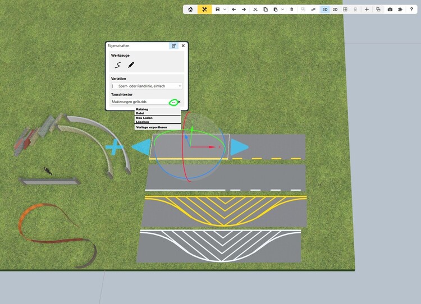Image resolution: width=421 pixels, height=304 pixels.
Task: Open help with the question mark icon
Action: click(411, 10)
